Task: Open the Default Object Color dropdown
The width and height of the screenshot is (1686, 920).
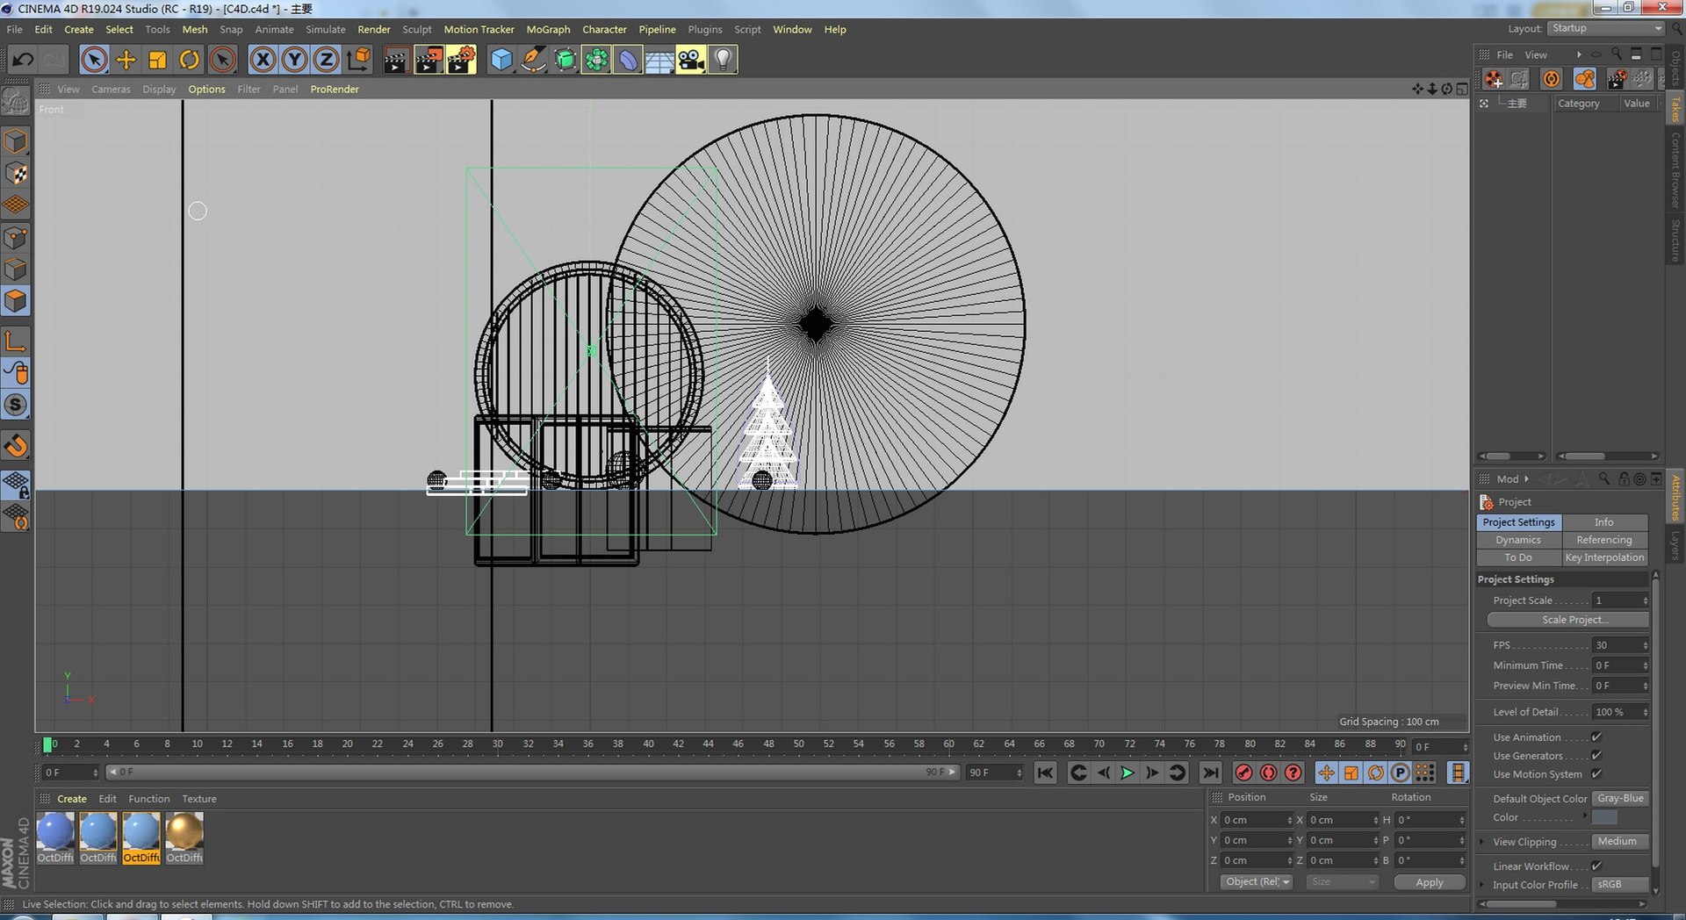Action: click(x=1620, y=799)
